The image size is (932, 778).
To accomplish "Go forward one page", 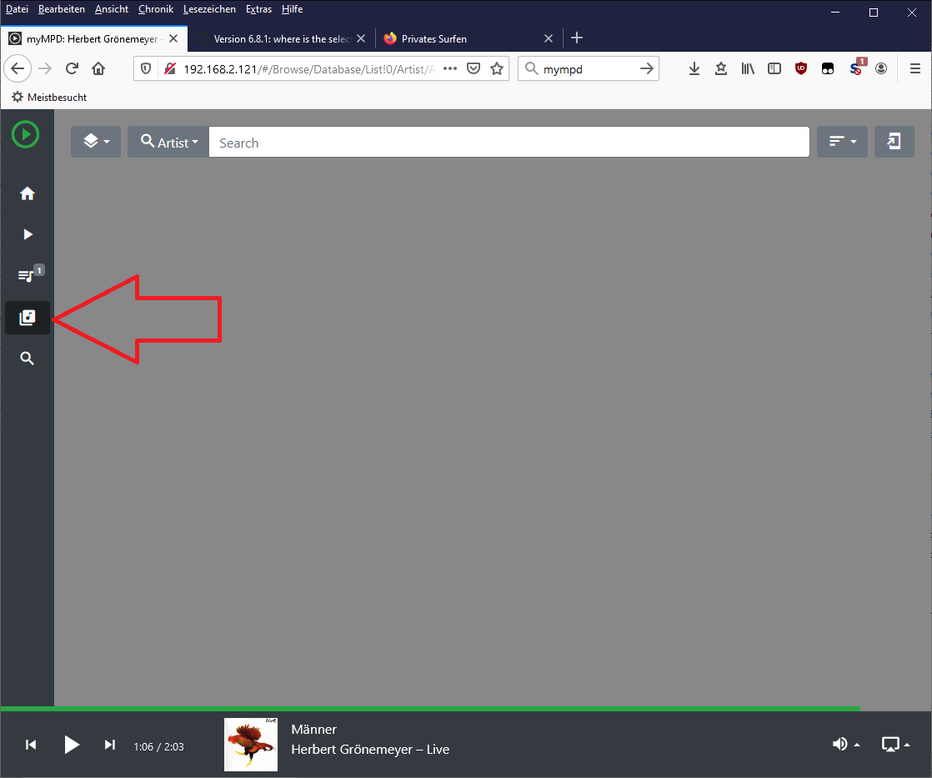I will coord(45,69).
